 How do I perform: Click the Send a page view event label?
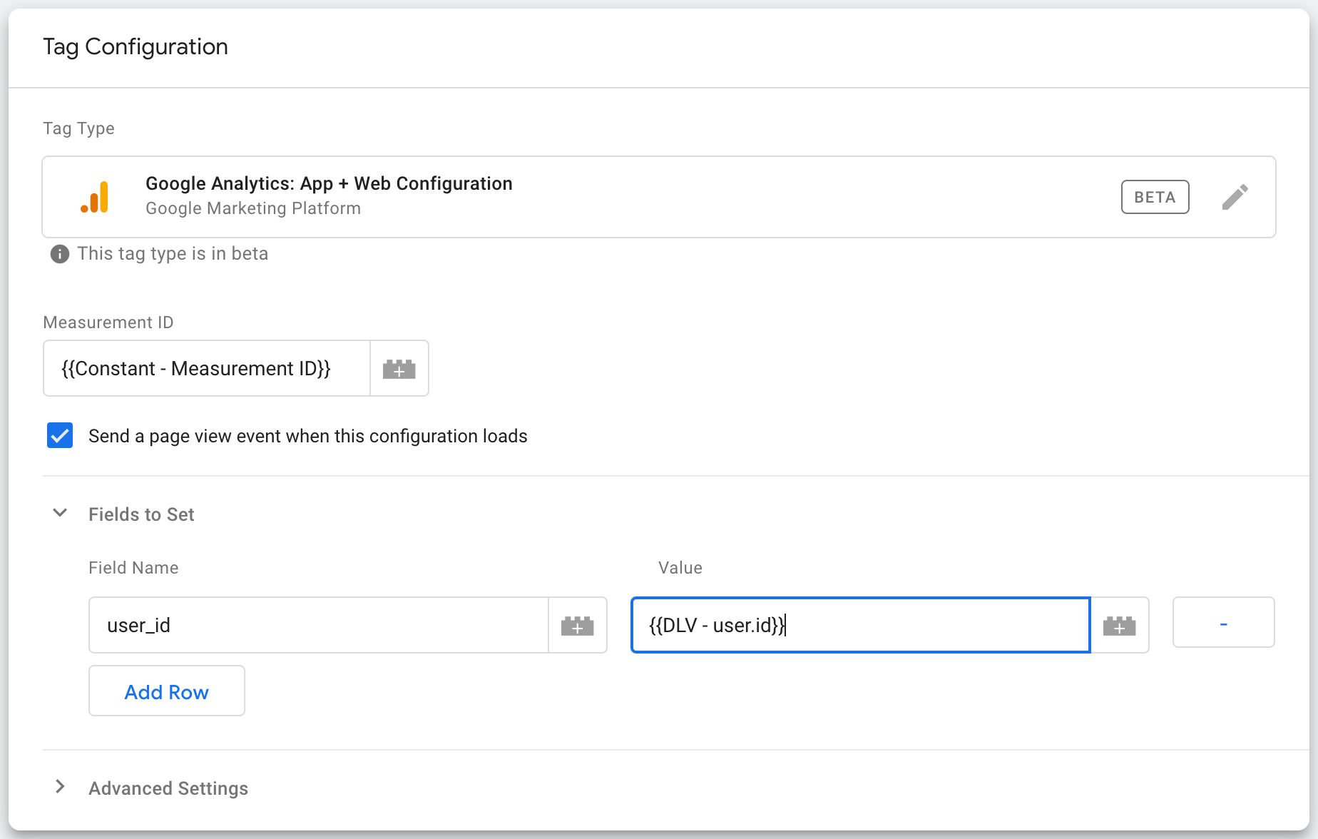click(x=307, y=436)
